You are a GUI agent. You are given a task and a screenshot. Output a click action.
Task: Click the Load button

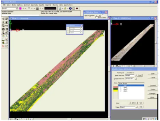point(140,75)
